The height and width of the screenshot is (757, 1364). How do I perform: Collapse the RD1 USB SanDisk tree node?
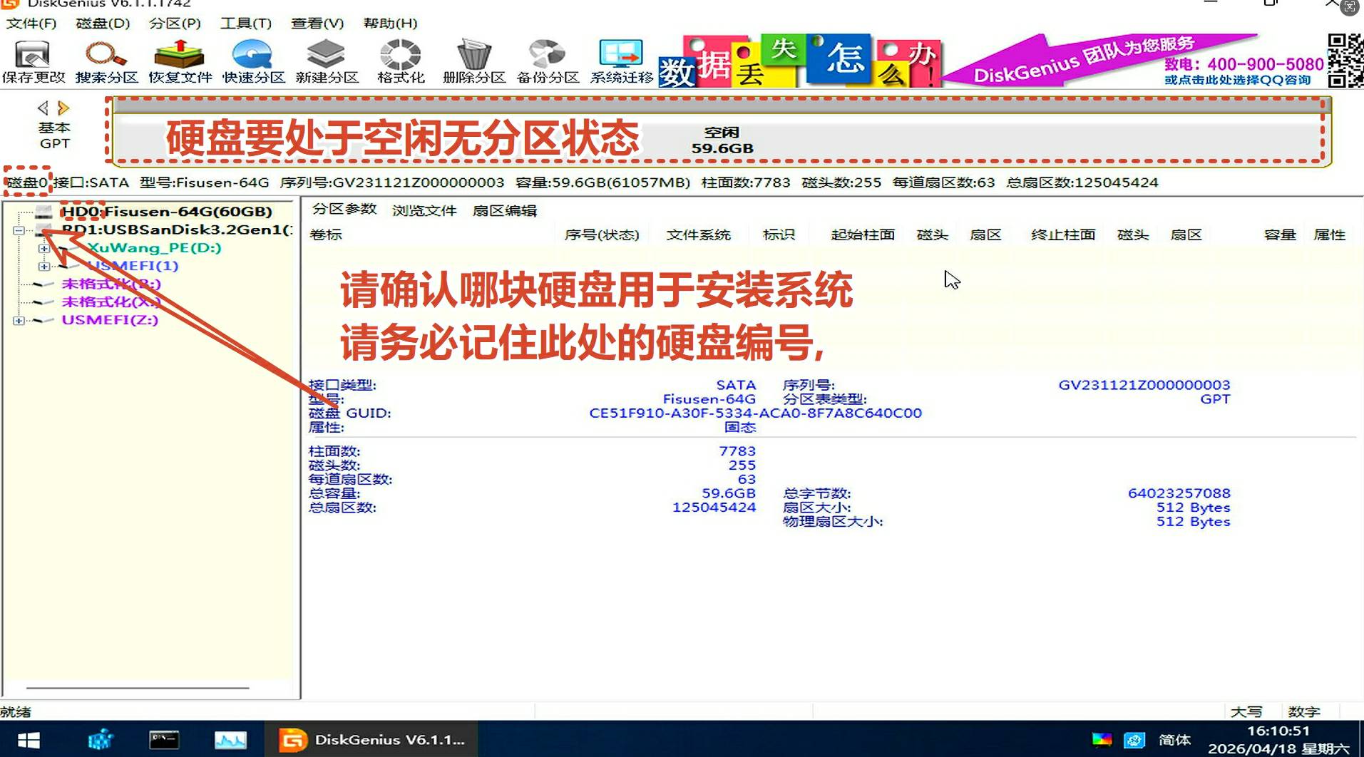[x=19, y=230]
